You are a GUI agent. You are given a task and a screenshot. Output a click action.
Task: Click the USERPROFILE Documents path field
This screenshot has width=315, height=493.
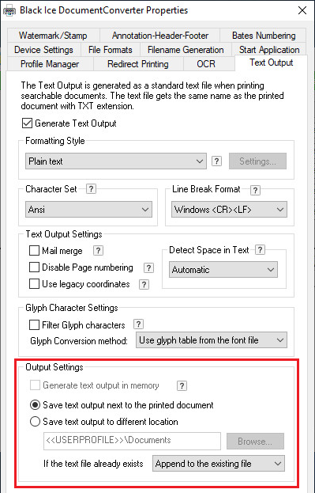132,441
